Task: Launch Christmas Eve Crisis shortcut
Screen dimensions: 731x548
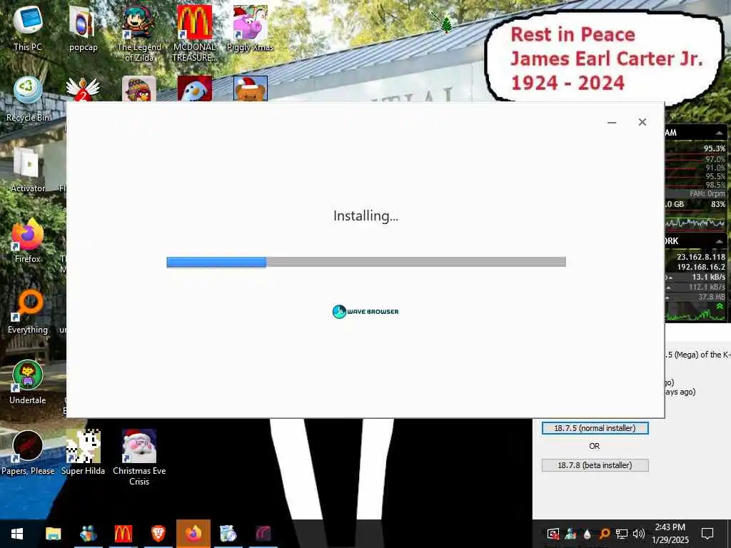Action: [x=139, y=457]
